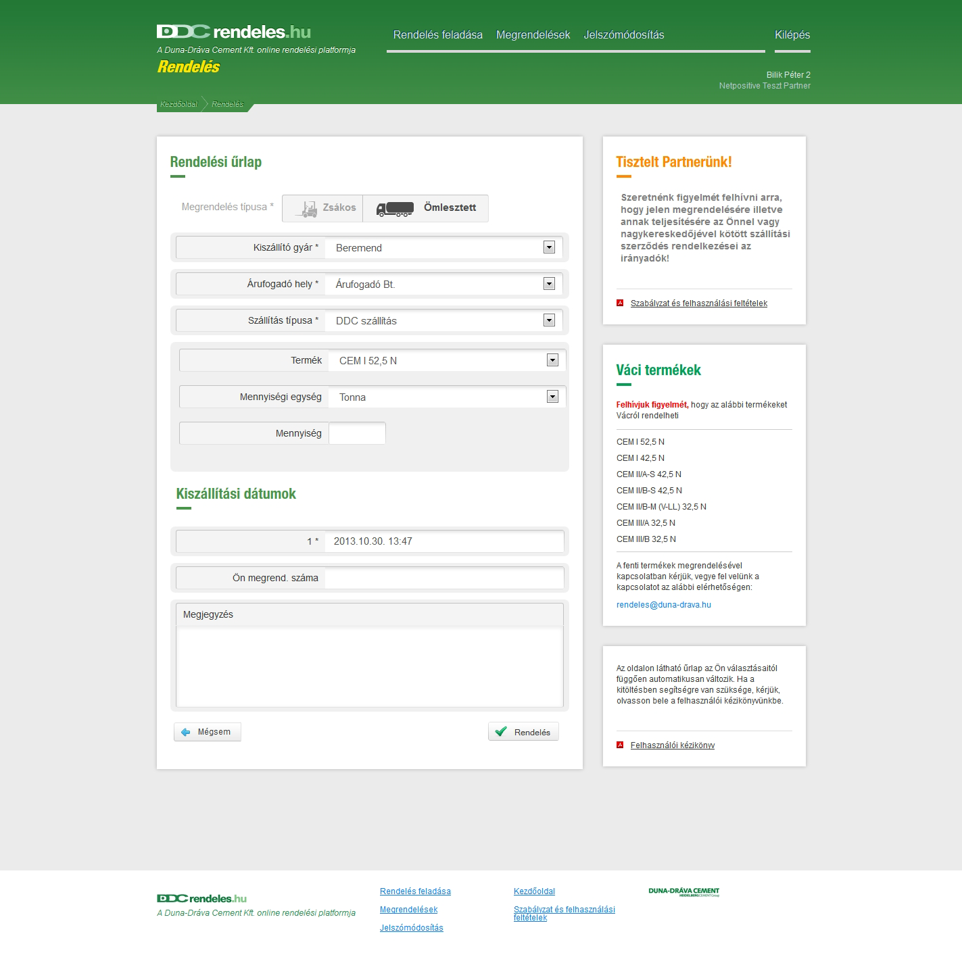The height and width of the screenshot is (959, 962).
Task: Click the Kiszállítási dátumok heading
Action: (236, 494)
